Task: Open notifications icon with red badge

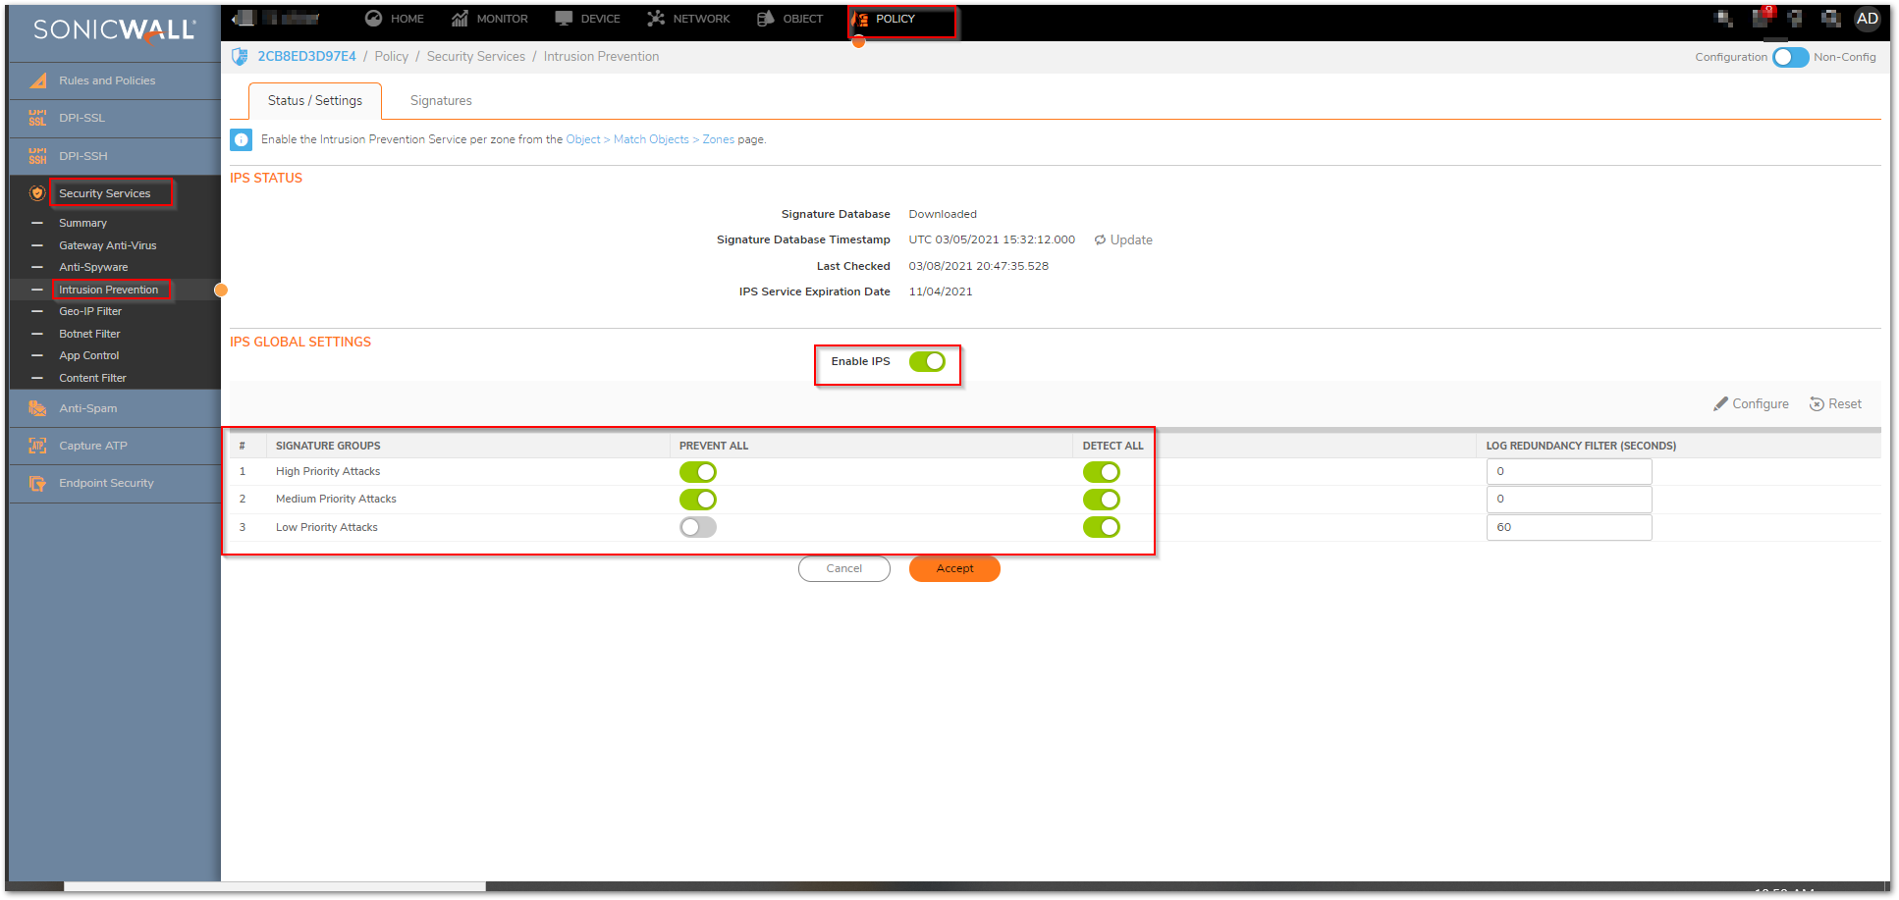Action: click(1763, 17)
